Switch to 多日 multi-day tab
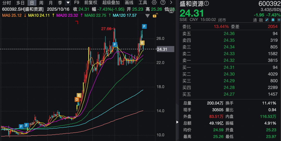Image resolution: width=281 pixels, height=141 pixels. (x=20, y=3)
